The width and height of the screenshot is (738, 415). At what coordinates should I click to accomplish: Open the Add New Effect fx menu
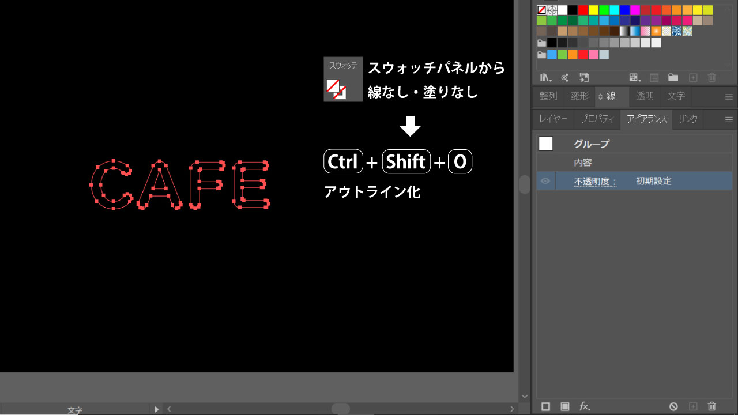(585, 406)
